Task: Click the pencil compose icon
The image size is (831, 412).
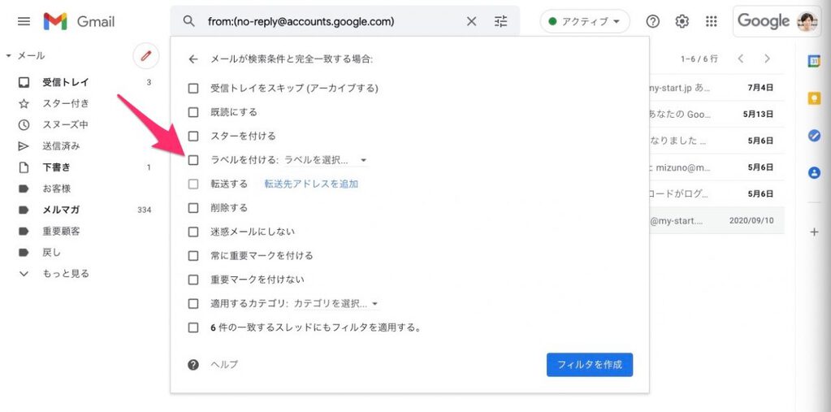Action: (x=146, y=56)
